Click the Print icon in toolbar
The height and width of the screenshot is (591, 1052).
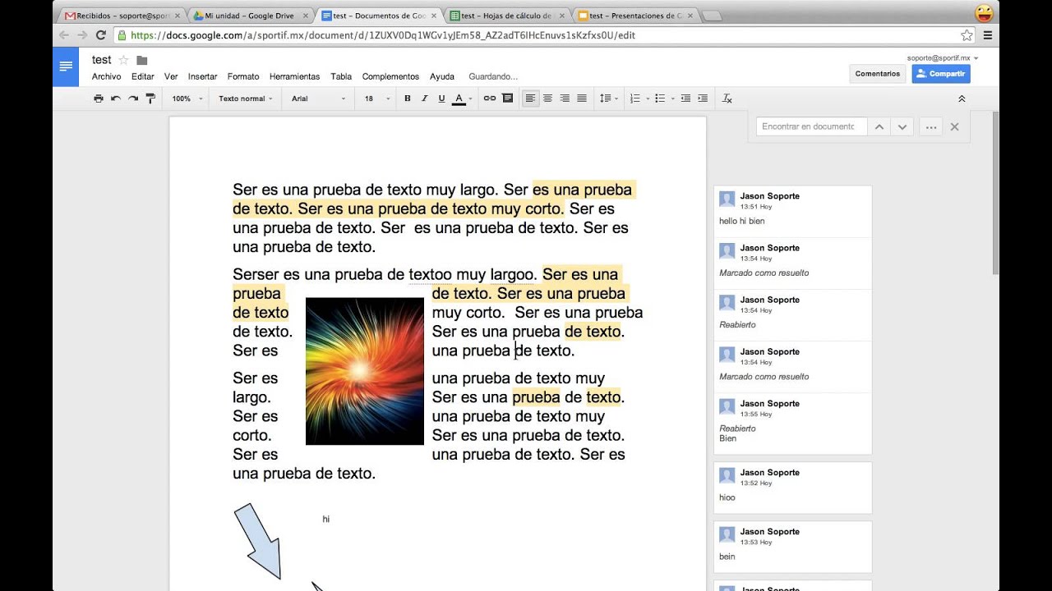click(x=99, y=98)
